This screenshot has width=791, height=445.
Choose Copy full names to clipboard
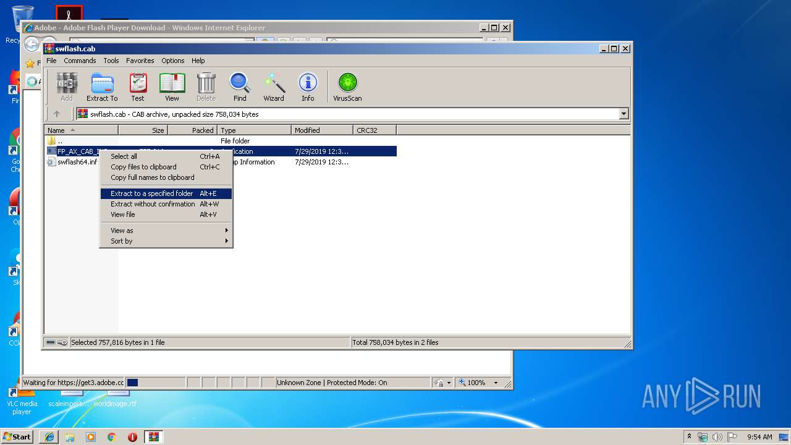coord(166,177)
